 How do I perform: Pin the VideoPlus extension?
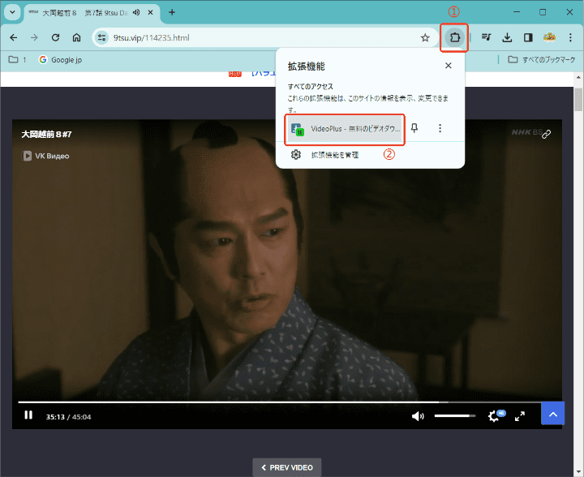[414, 128]
